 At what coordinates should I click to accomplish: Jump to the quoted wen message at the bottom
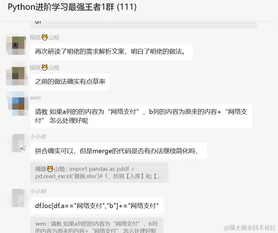coord(97,225)
